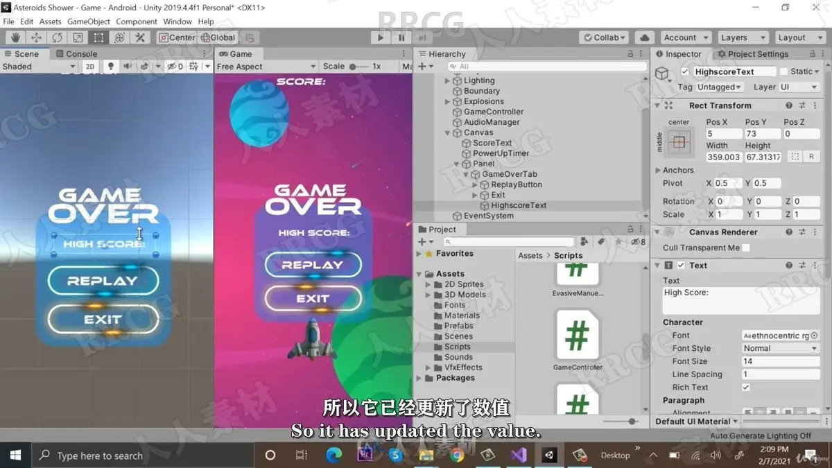The height and width of the screenshot is (468, 832).
Task: Switch to the Console tab
Action: [76, 54]
